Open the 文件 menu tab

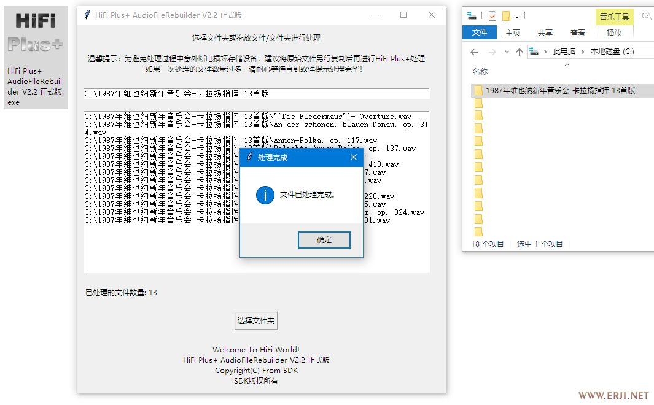[x=480, y=33]
